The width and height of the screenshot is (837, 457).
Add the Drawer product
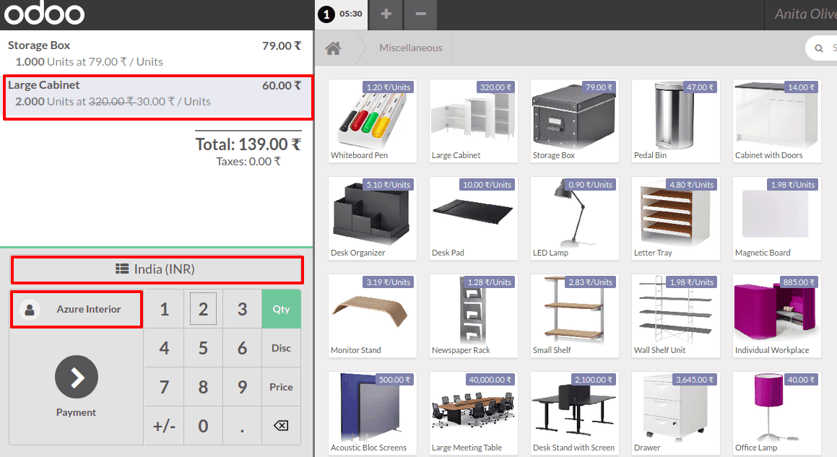point(676,414)
